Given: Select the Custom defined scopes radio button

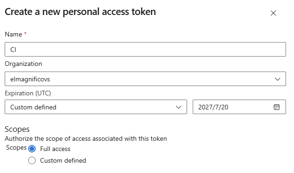Looking at the screenshot, I should [32, 160].
